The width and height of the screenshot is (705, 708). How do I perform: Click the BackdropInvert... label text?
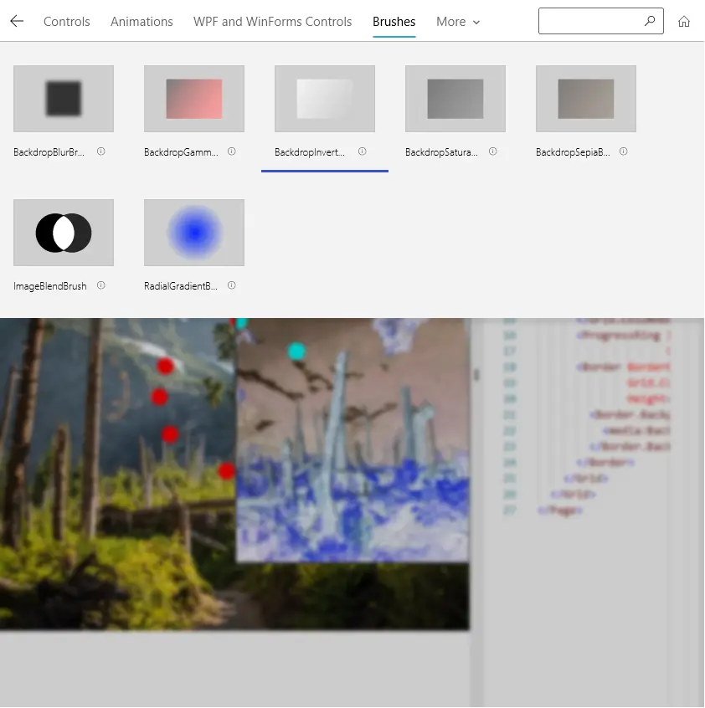tap(310, 152)
